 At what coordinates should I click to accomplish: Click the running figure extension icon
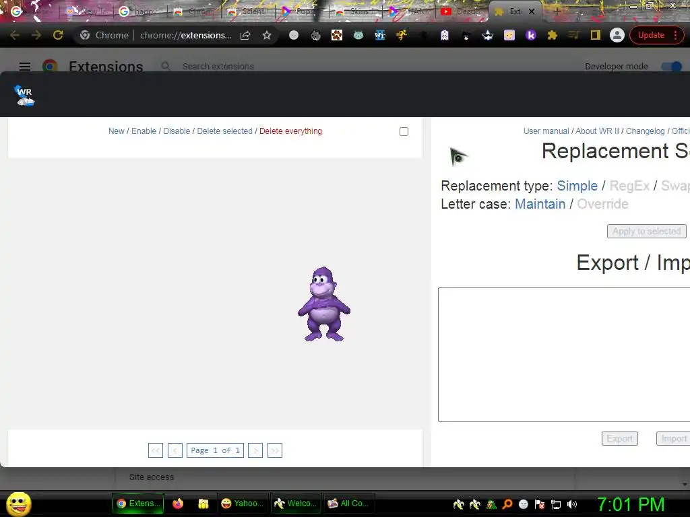[x=402, y=35]
